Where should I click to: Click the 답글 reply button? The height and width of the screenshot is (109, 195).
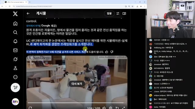tap(109, 13)
